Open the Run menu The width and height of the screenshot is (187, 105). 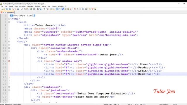click(49, 6)
